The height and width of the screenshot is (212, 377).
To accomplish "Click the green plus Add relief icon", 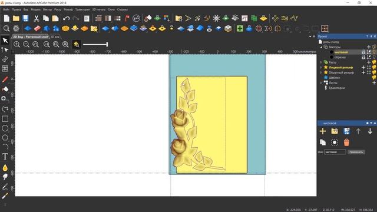I will pos(240,29).
